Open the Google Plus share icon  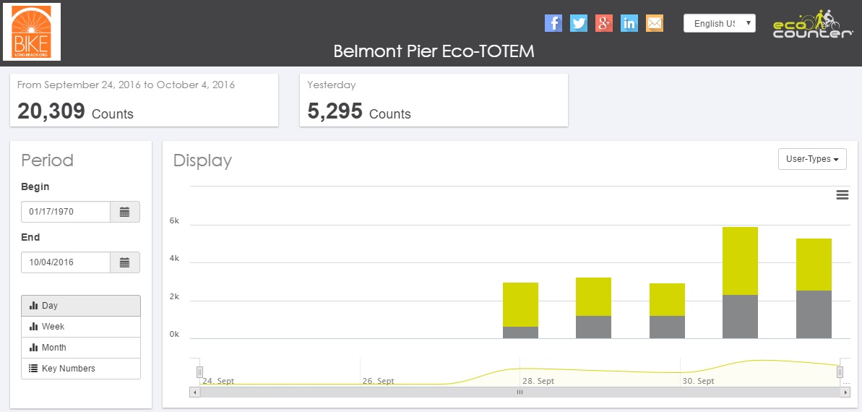point(604,23)
